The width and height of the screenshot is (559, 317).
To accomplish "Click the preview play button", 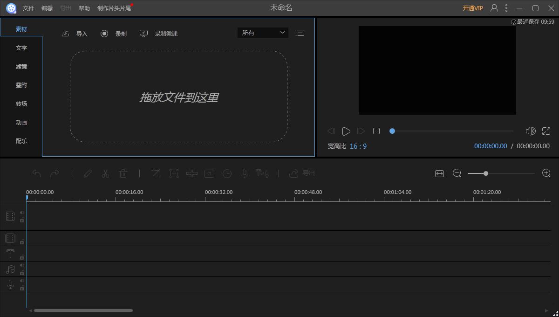I will [346, 131].
